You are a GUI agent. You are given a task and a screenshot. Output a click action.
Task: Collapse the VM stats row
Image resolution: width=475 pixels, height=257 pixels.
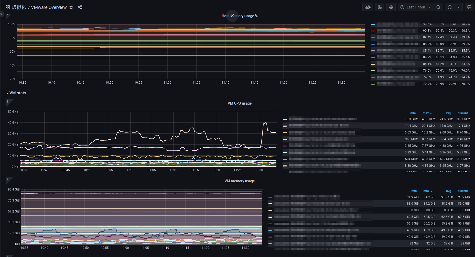(x=16, y=93)
